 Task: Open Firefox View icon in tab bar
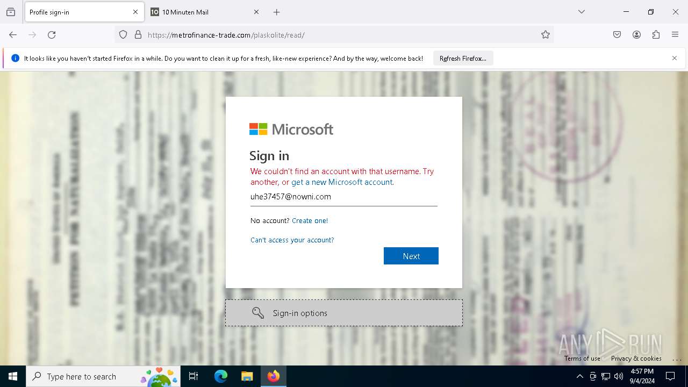11,12
